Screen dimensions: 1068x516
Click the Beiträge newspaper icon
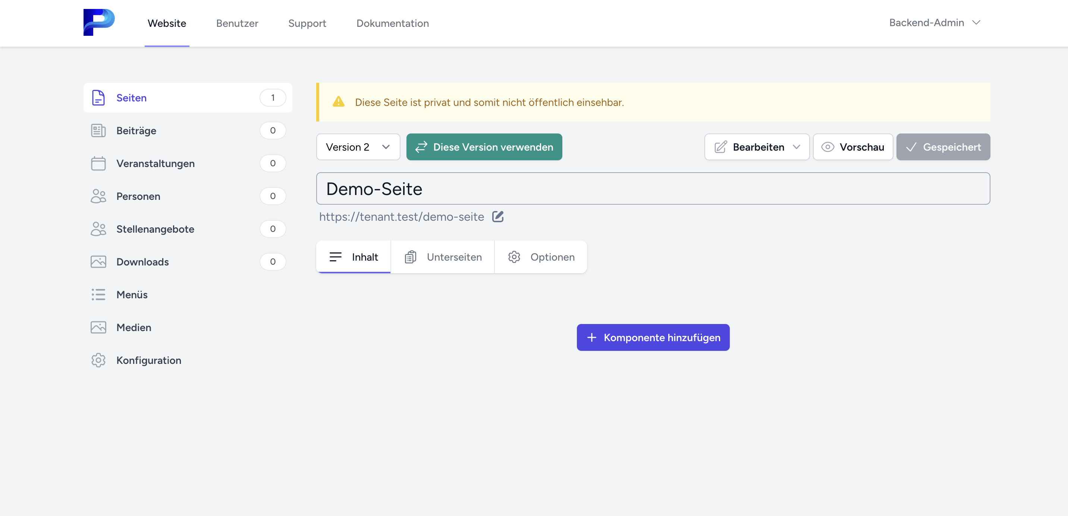click(98, 130)
